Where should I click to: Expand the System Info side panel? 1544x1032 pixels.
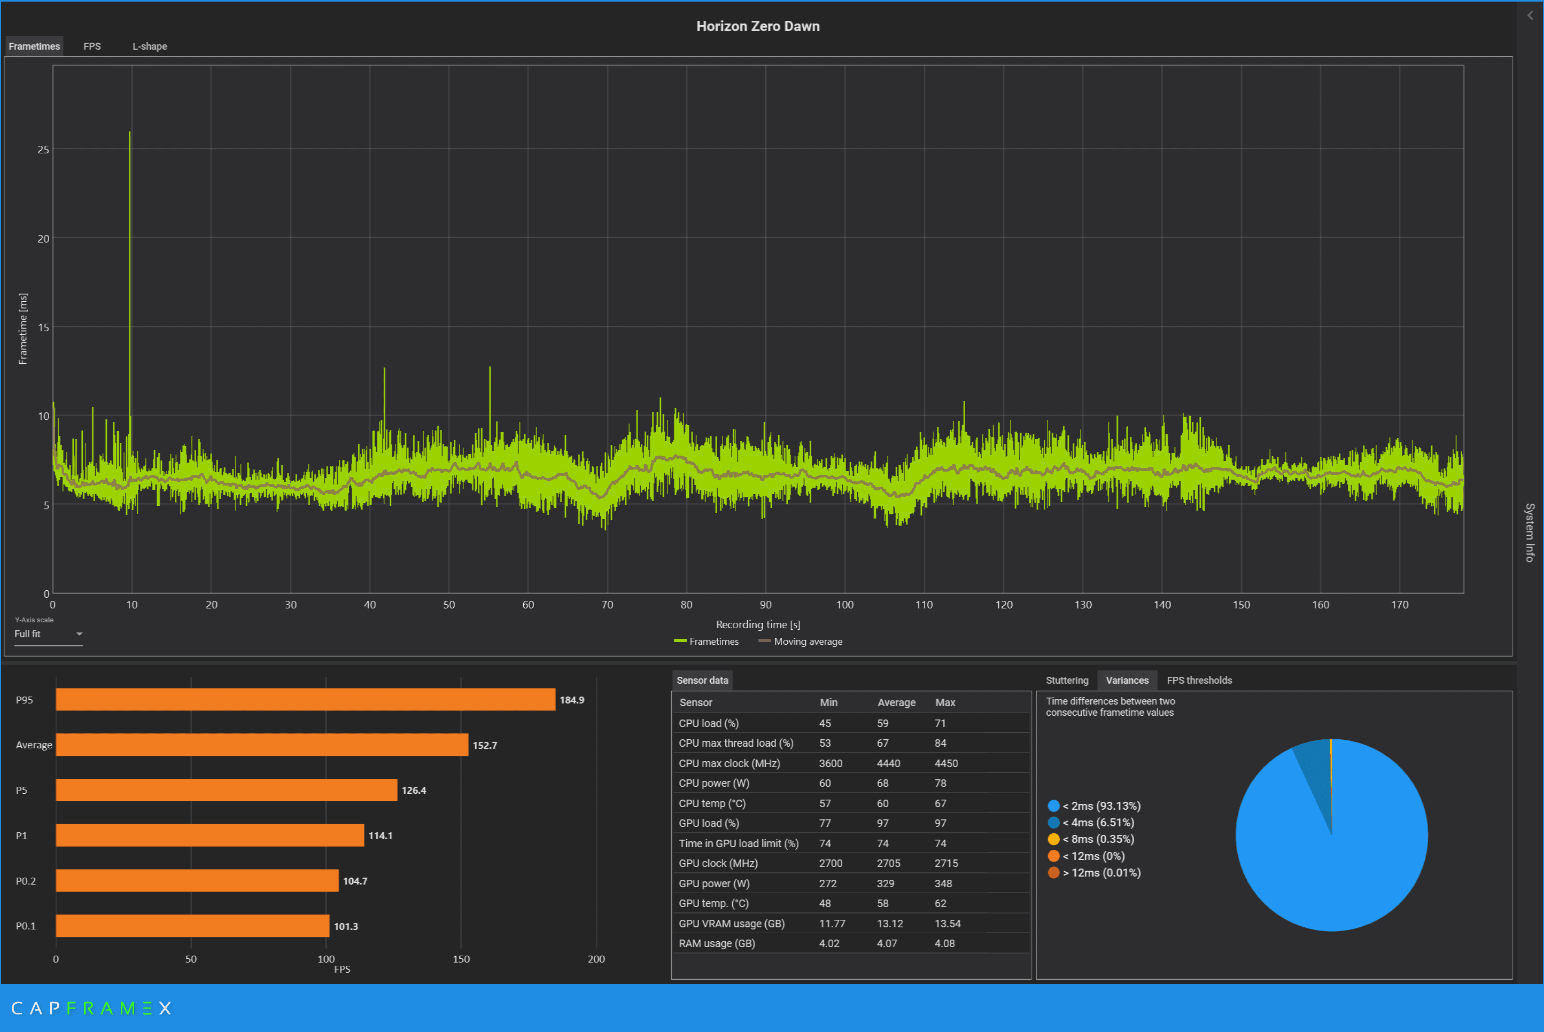tap(1530, 533)
